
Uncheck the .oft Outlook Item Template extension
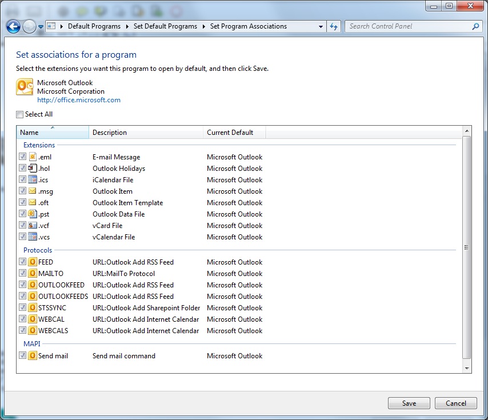coord(22,202)
